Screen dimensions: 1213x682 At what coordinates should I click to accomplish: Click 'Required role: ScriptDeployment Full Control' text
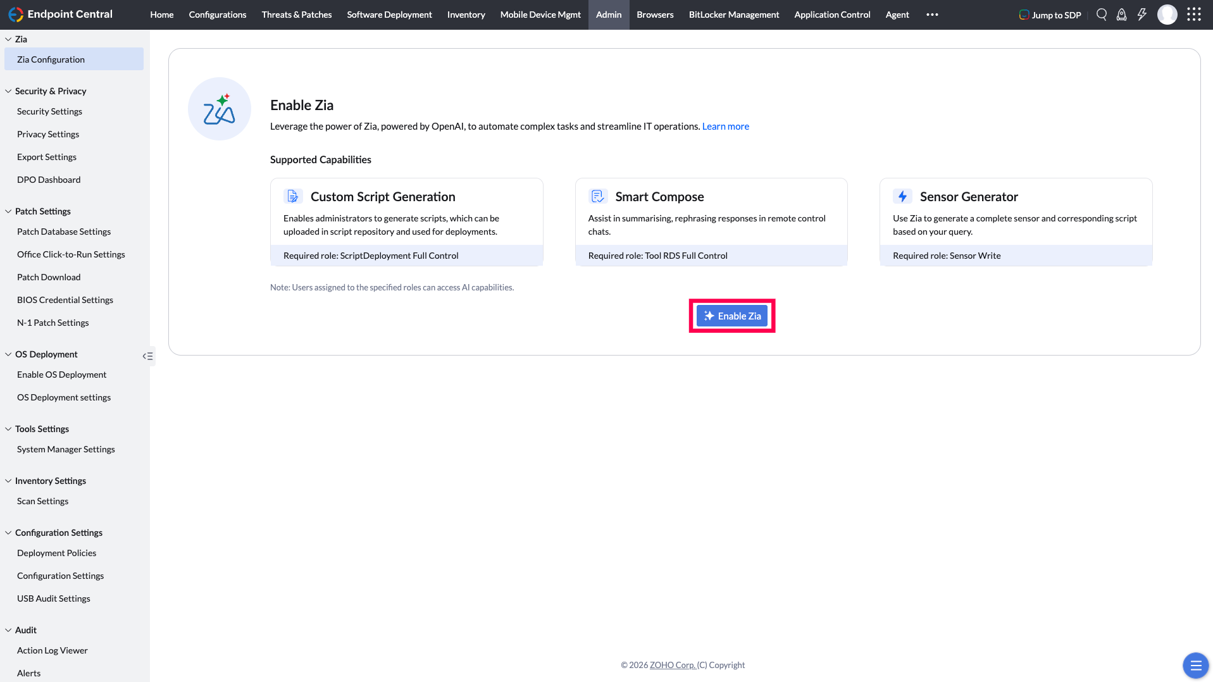click(371, 256)
